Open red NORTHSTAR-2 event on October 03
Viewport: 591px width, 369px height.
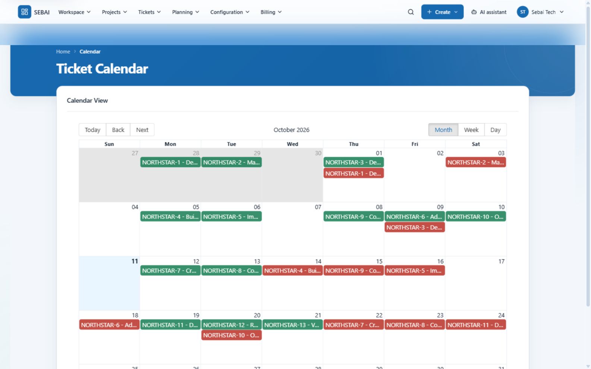pos(476,162)
